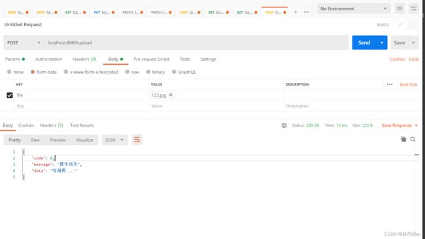Click the localhost:8080/upload URL field

(196, 42)
